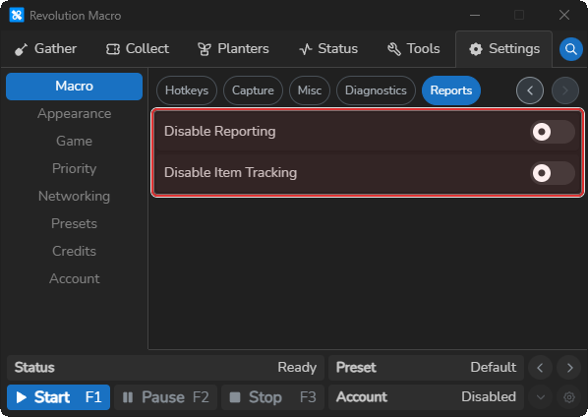
Task: Open the Gather tab
Action: pos(45,49)
